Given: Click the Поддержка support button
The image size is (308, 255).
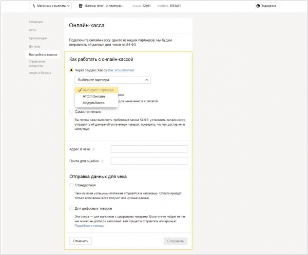Looking at the screenshot, I should point(267,6).
